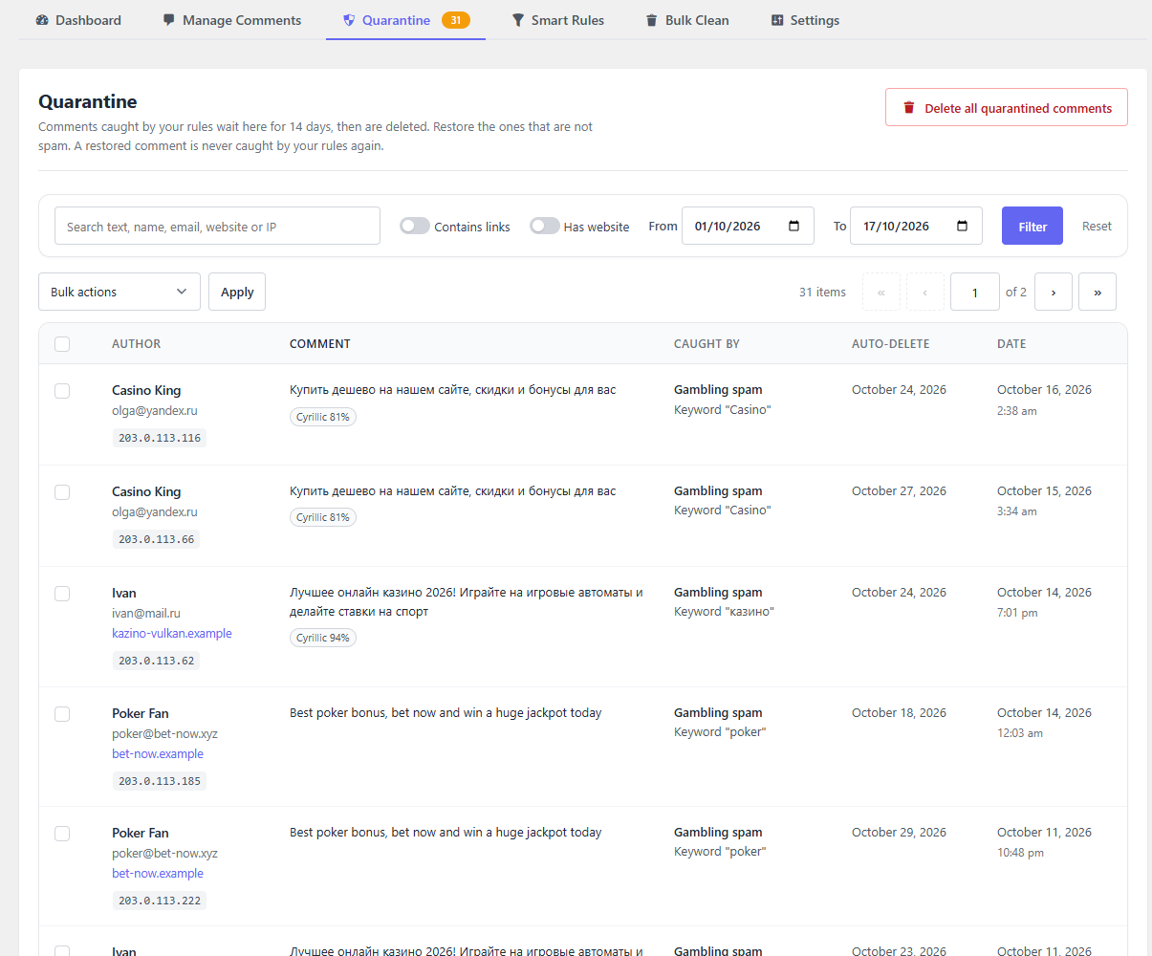
Task: Click the AUTO-DELETE column header
Action: (890, 344)
